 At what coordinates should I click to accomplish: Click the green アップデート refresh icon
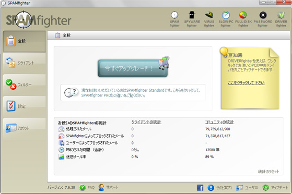pos(265,188)
